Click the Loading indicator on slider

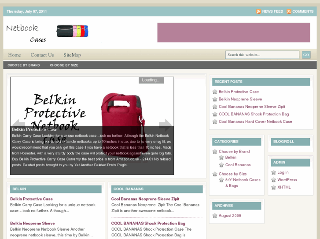(151, 80)
